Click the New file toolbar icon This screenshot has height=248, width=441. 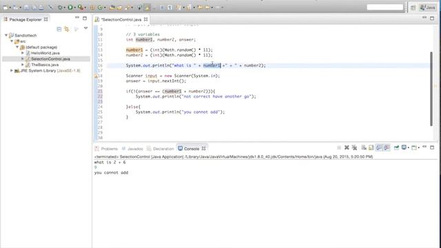[x=6, y=8]
